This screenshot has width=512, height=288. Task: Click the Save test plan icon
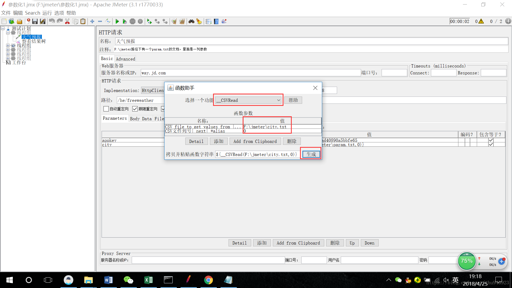click(x=35, y=21)
